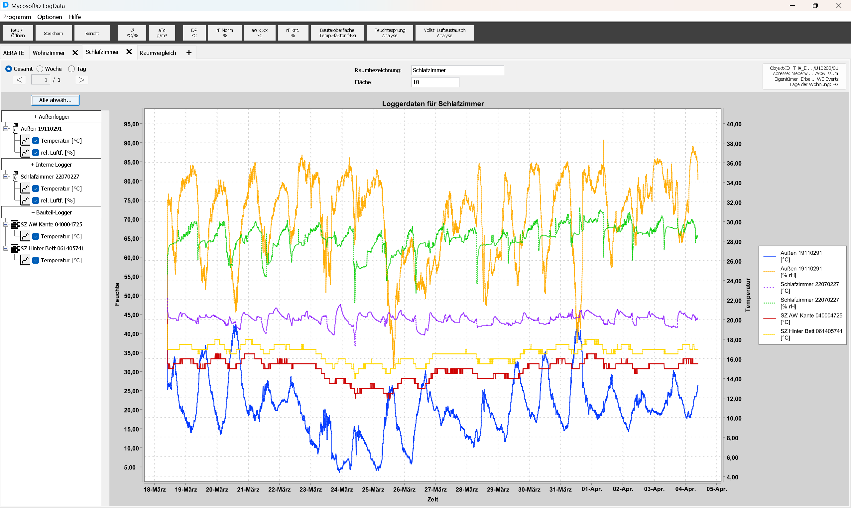Collapse the SZ Hinter Bett 061405741 node
The width and height of the screenshot is (851, 508).
click(6, 249)
